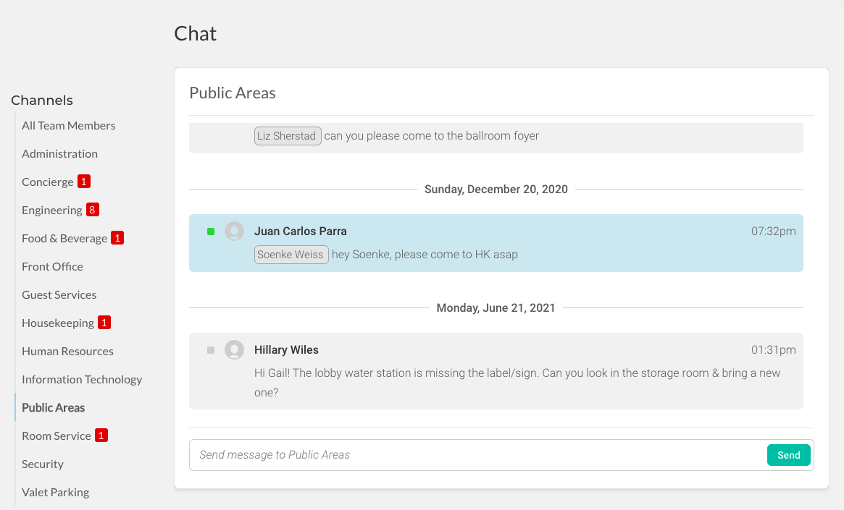Click the Soenke Weiss mention tag
The width and height of the screenshot is (844, 510).
(x=291, y=255)
